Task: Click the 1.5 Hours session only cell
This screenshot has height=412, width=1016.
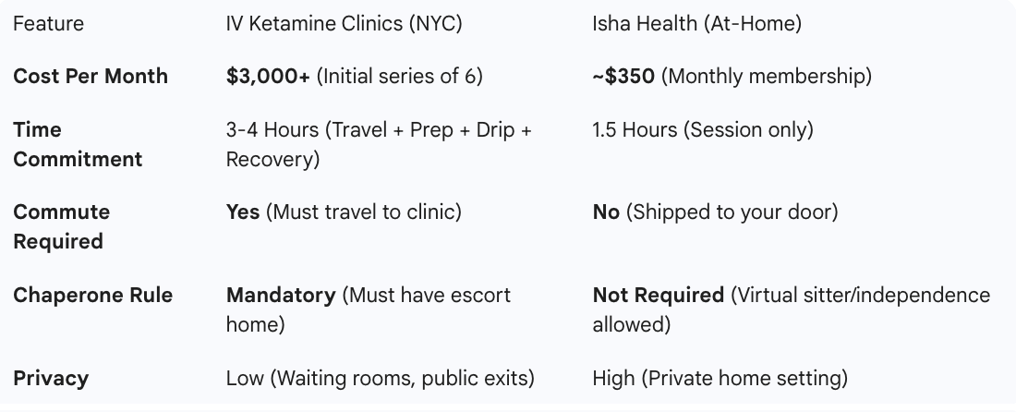Action: [702, 130]
